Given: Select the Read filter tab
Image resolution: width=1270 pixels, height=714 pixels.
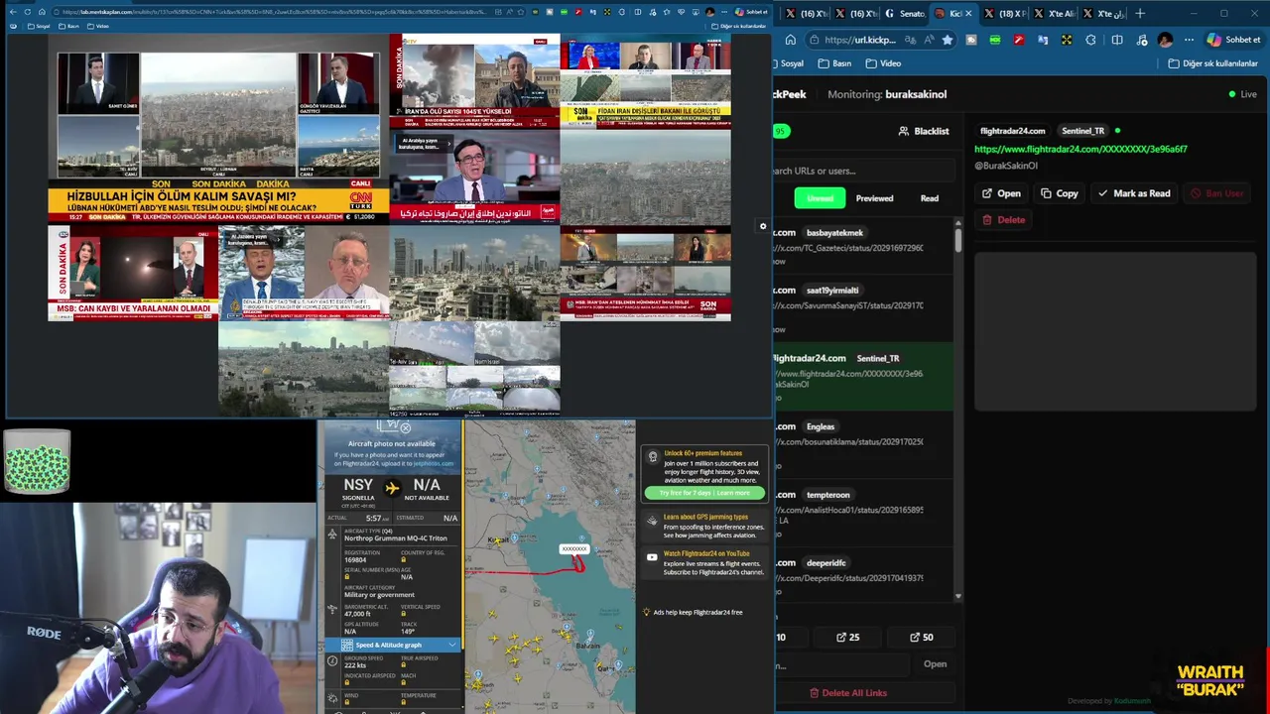Looking at the screenshot, I should coord(930,198).
